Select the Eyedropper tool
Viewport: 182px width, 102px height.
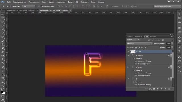pos(3,33)
